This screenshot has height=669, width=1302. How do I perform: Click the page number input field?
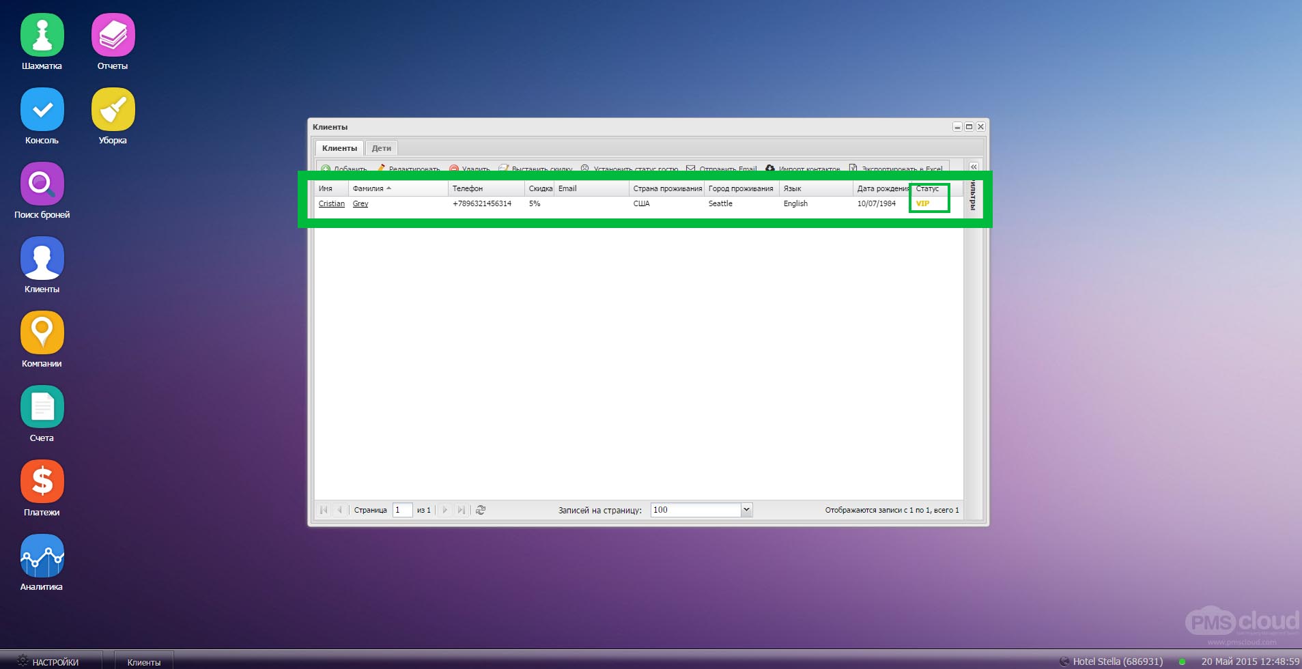(x=402, y=510)
